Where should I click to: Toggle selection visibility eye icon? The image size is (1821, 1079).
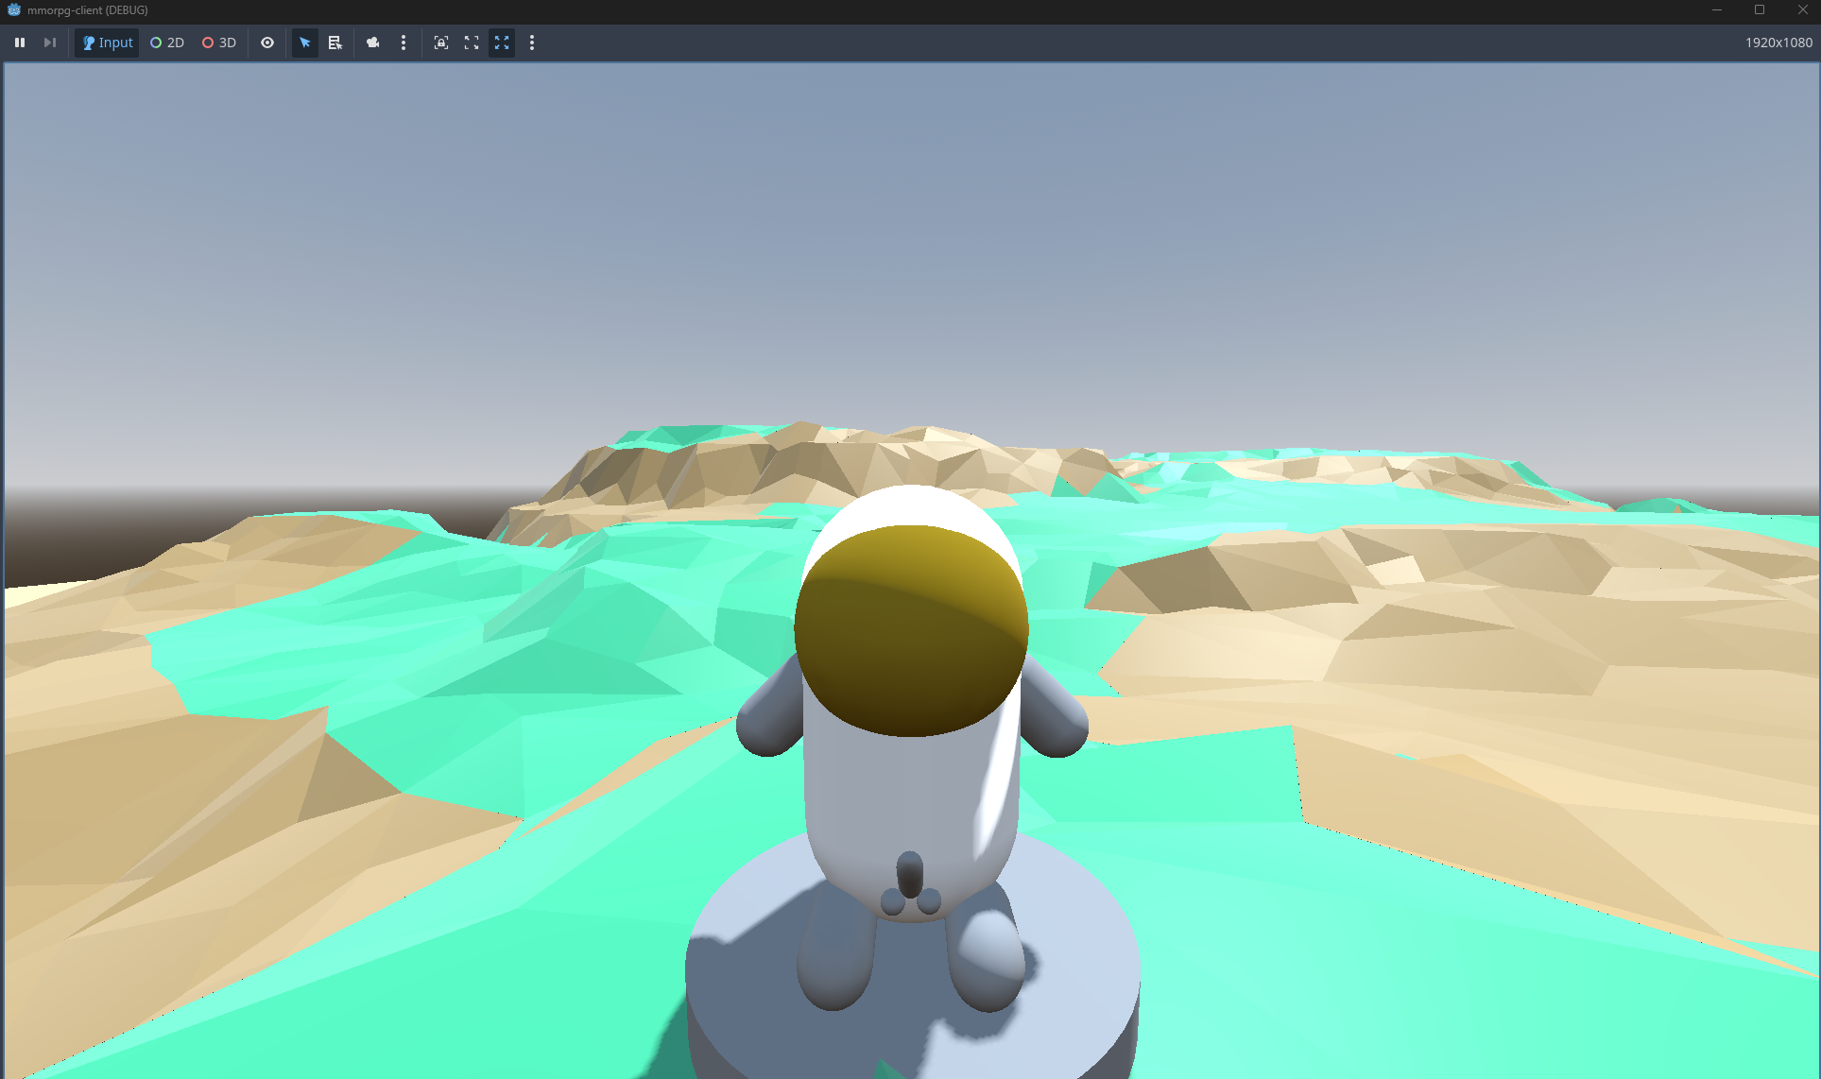click(x=267, y=43)
